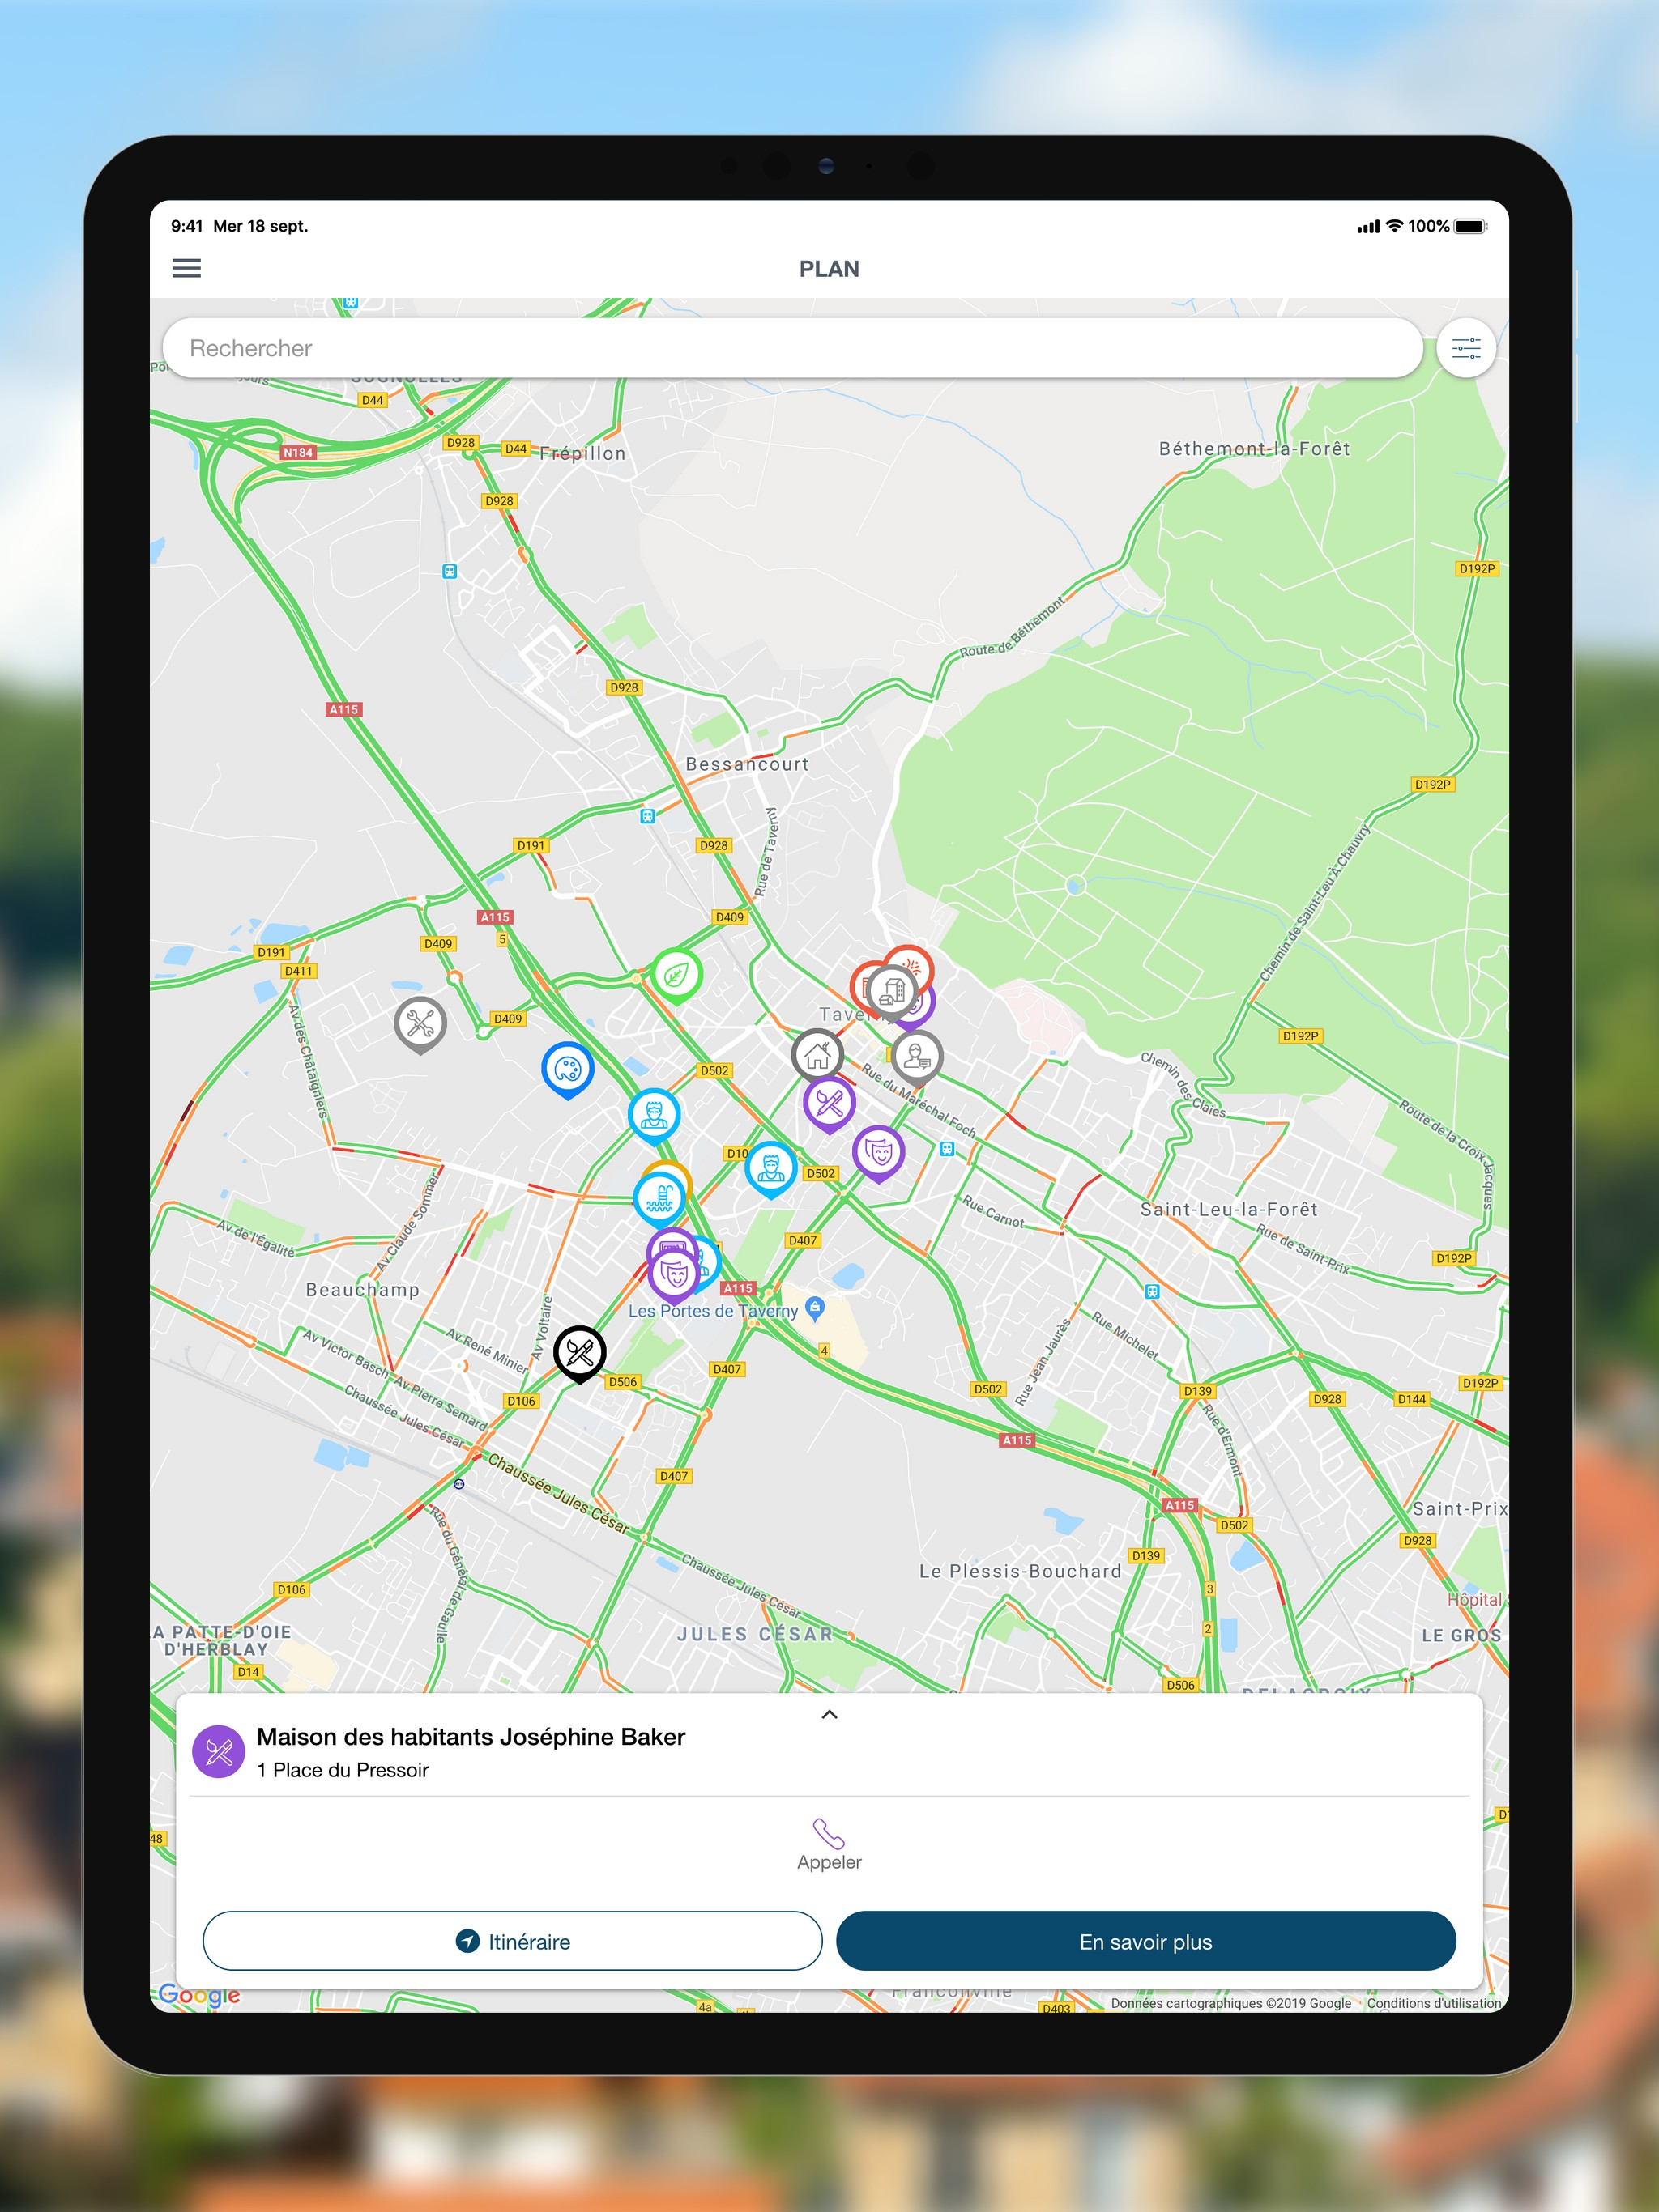Tap the Appeler phone icon
Image resolution: width=1659 pixels, height=2212 pixels.
(829, 1833)
